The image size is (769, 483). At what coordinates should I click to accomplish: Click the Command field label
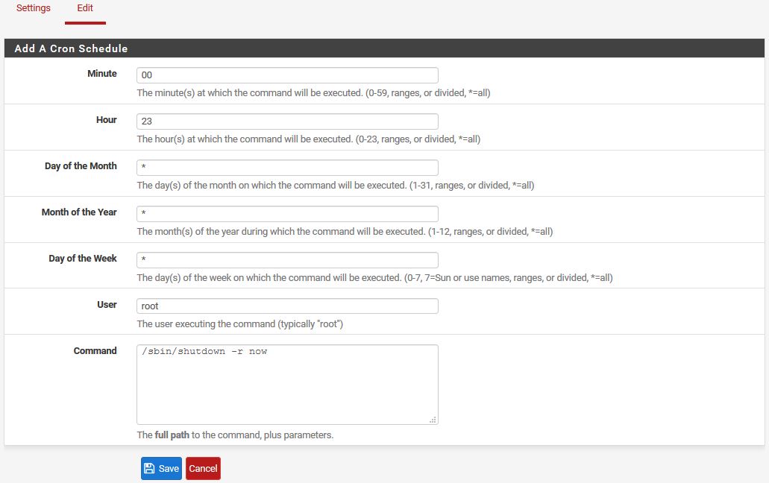coord(95,351)
